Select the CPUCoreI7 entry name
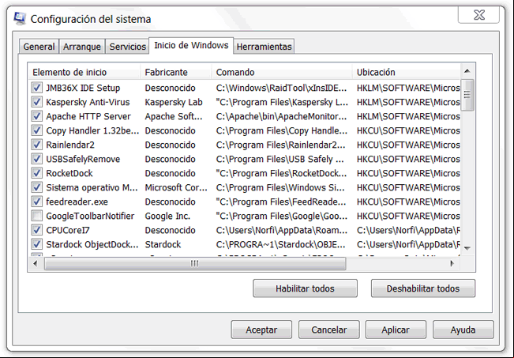514x358 pixels. pyautogui.click(x=68, y=230)
